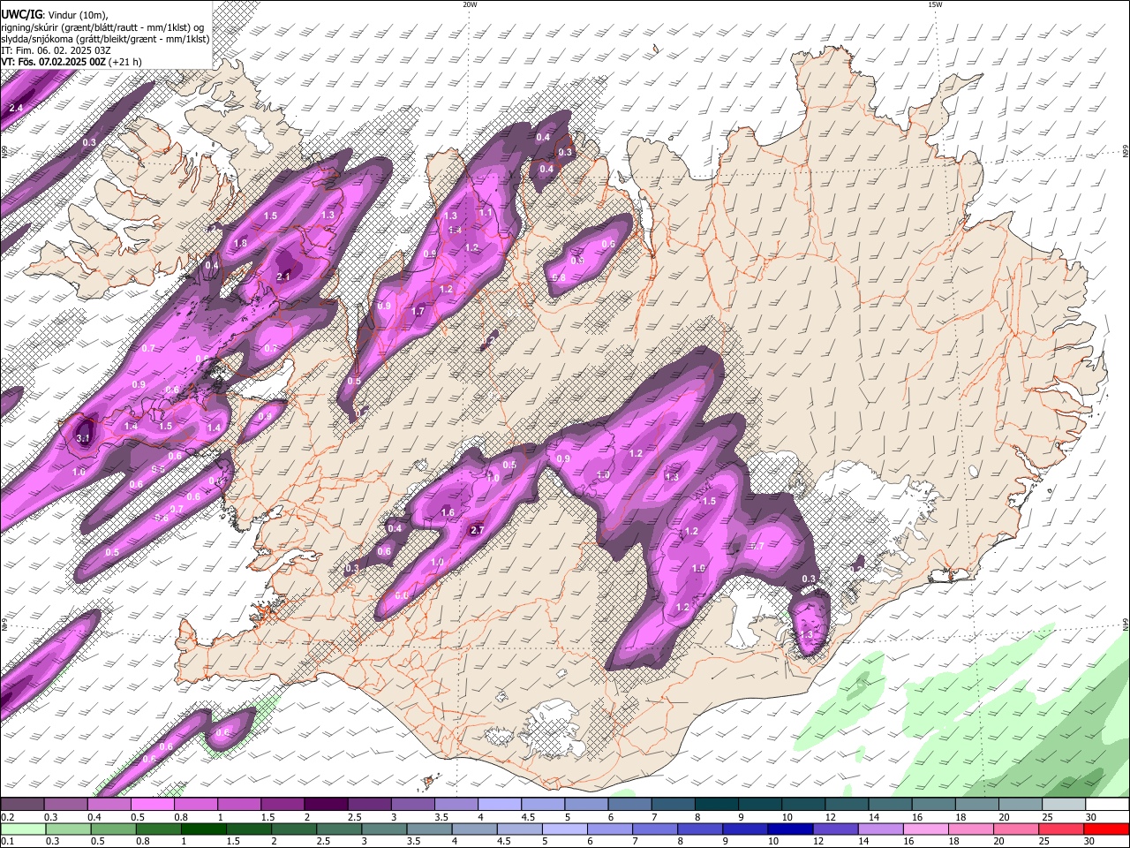Viewport: 1130px width, 848px height.
Task: Click the 2.7 precipitation value on the map
Action: [478, 530]
